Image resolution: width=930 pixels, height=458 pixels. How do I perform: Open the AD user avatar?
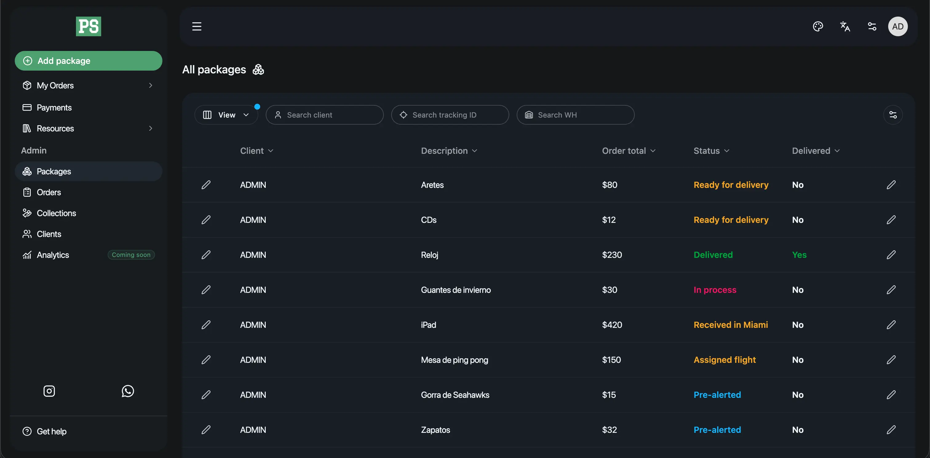(898, 26)
